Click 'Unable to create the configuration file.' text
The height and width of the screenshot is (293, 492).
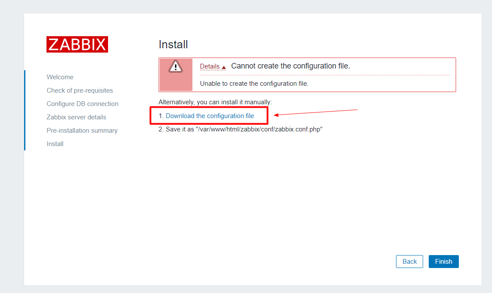254,84
